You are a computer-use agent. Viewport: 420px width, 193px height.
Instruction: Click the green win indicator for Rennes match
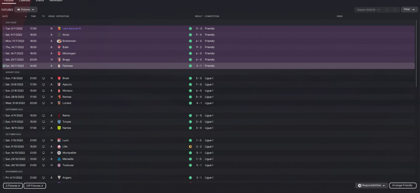click(x=190, y=97)
